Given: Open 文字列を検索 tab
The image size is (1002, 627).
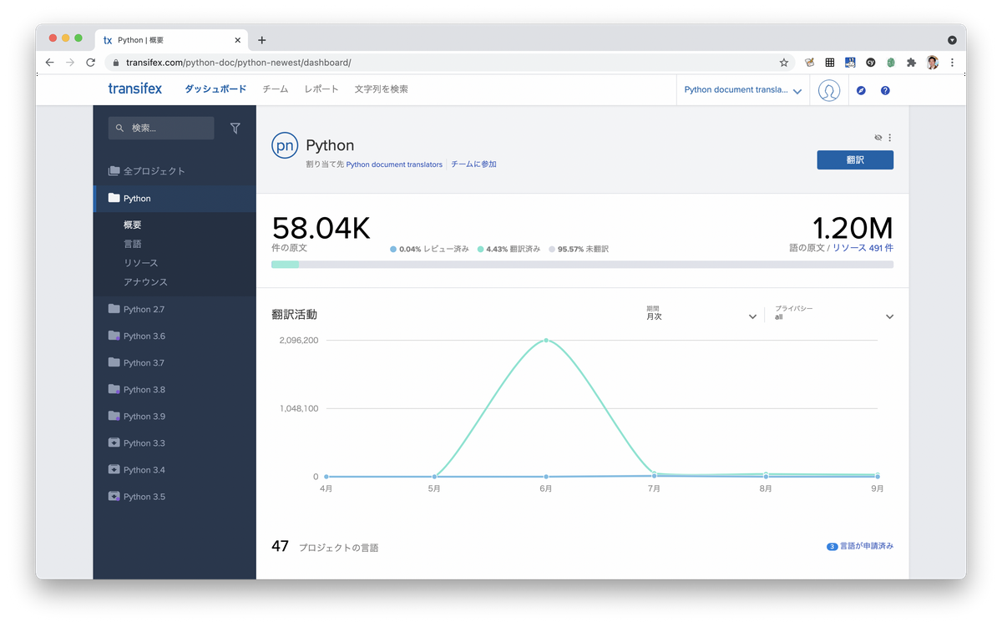Looking at the screenshot, I should click(381, 89).
